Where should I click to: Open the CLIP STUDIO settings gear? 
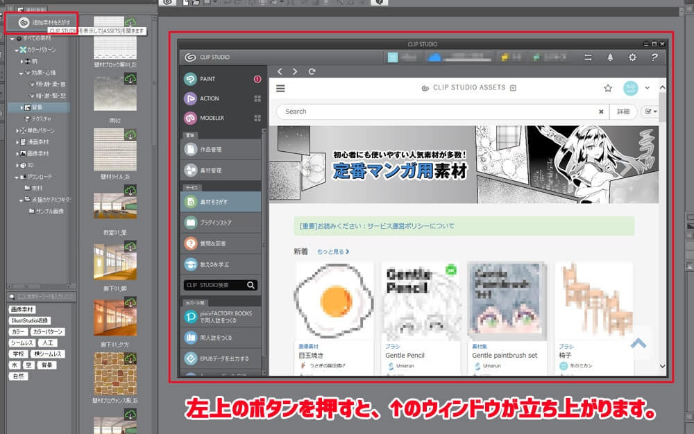coord(632,58)
